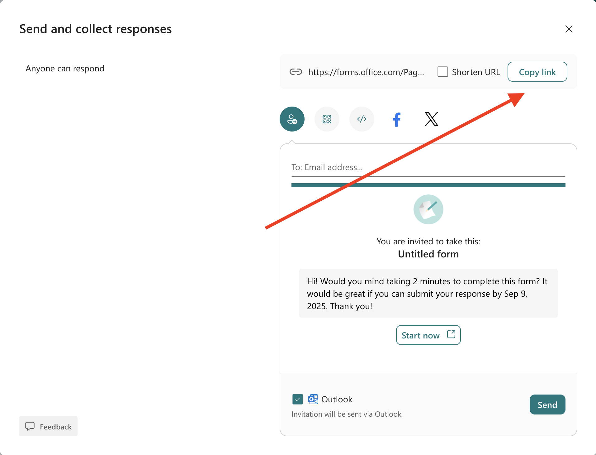
Task: Click the feedback speech bubble icon
Action: point(30,426)
